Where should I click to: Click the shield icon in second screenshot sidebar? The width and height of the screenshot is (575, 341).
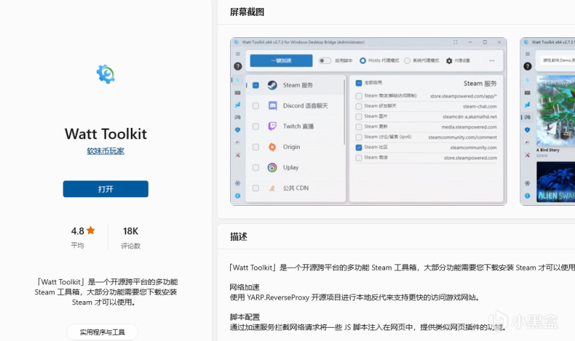(x=528, y=130)
